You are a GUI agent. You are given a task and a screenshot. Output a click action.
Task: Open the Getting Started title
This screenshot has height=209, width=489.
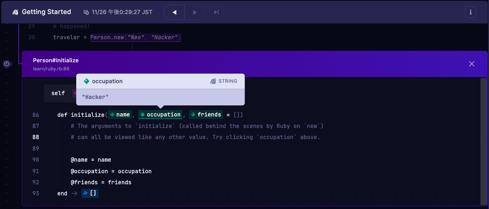(x=46, y=12)
